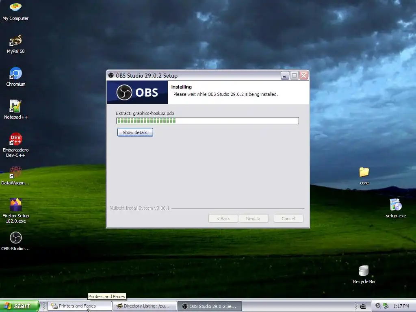The height and width of the screenshot is (312, 416).
Task: Click the keyboard icon on the taskbar
Action: (x=363, y=306)
